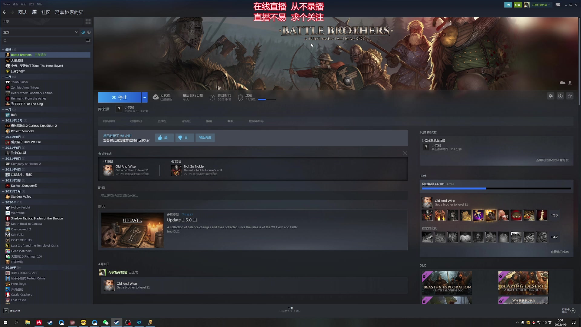Open game information icon
The image size is (581, 327).
point(560,96)
